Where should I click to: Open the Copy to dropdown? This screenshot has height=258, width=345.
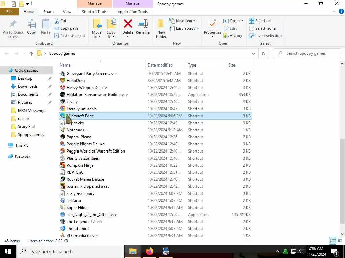tap(111, 29)
